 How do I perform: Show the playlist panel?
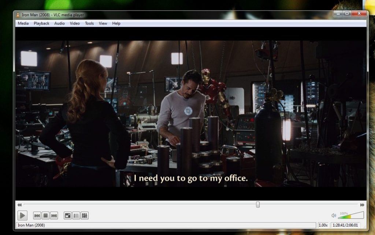(76, 216)
